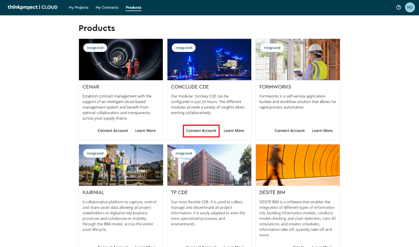Click the DESITE BIM orange tunnel image
419x247 pixels.
pos(298,165)
